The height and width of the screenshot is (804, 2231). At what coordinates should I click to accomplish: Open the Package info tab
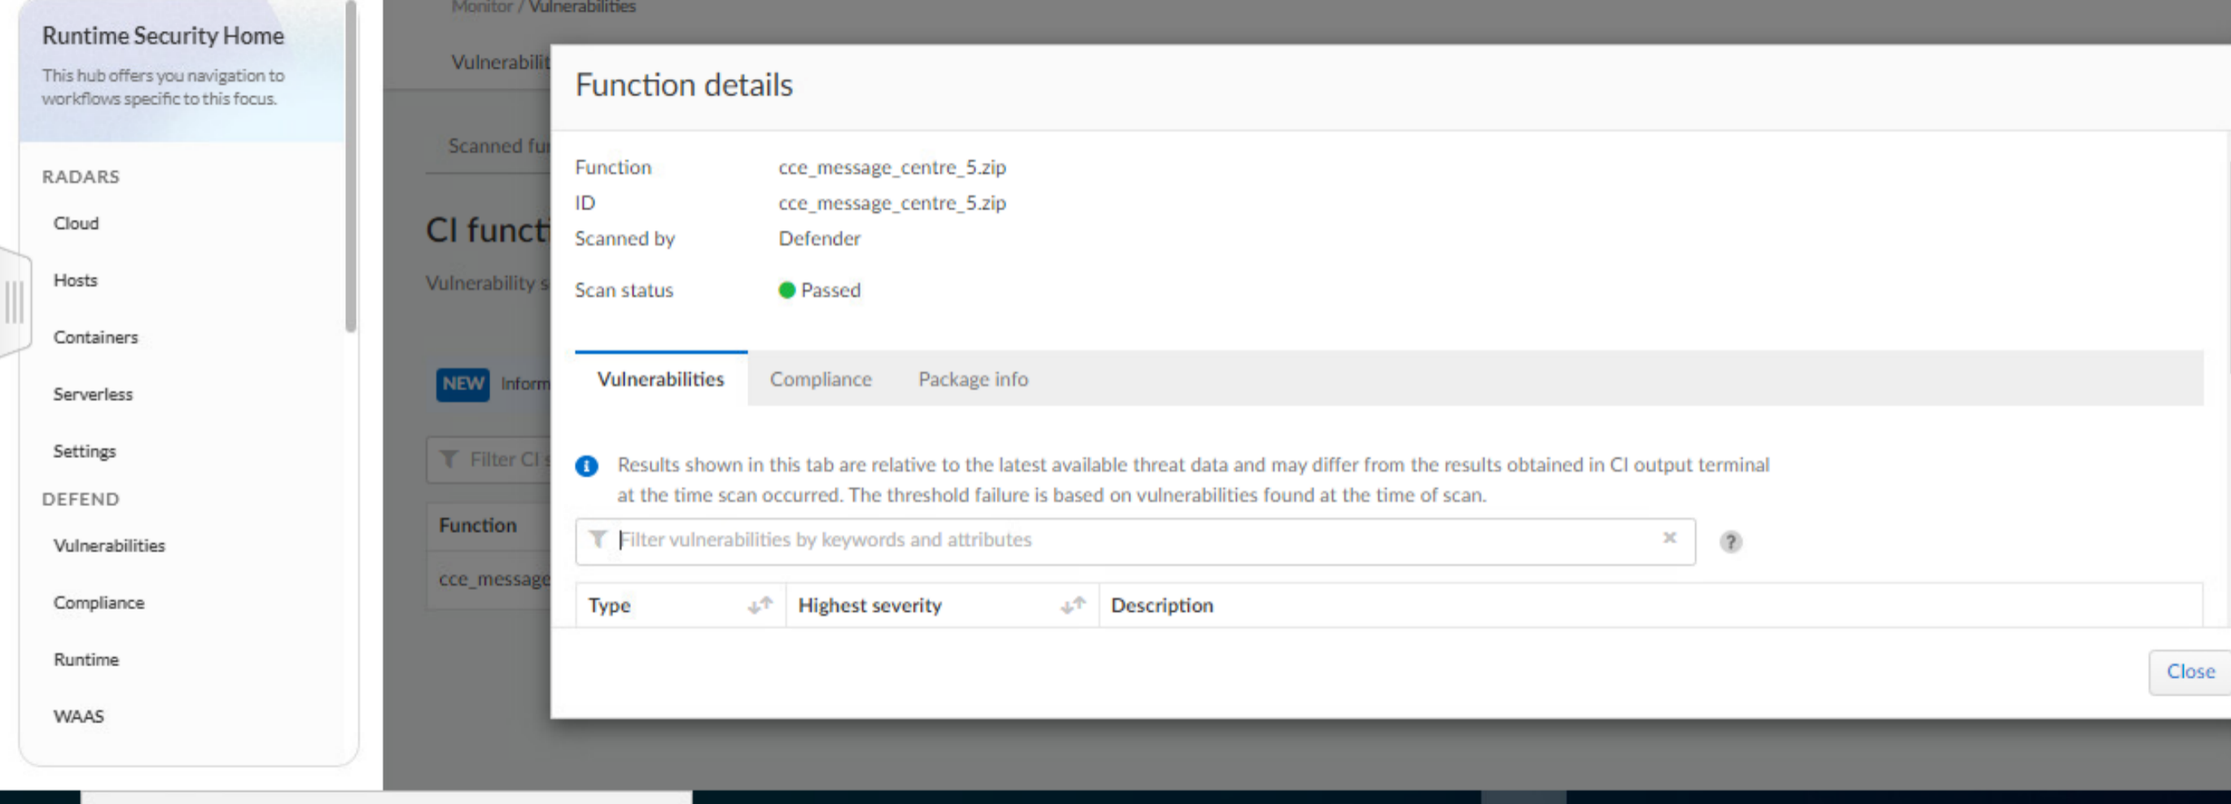972,379
